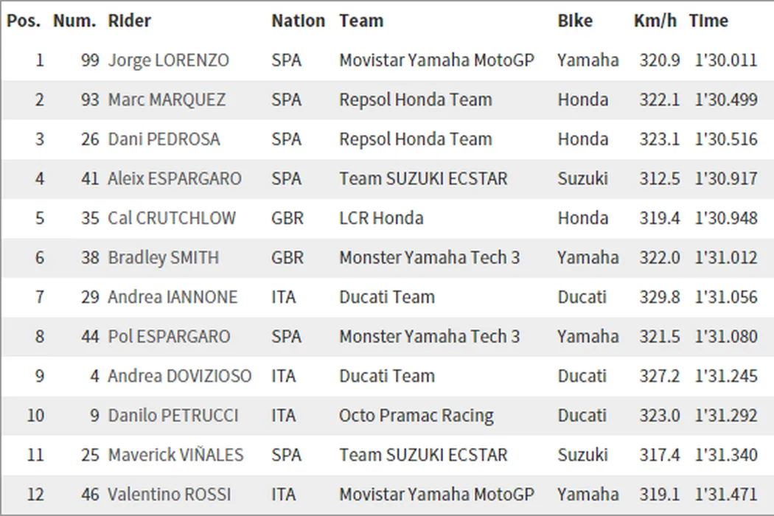Click the Bike column header
Image resolution: width=774 pixels, height=516 pixels.
(575, 21)
